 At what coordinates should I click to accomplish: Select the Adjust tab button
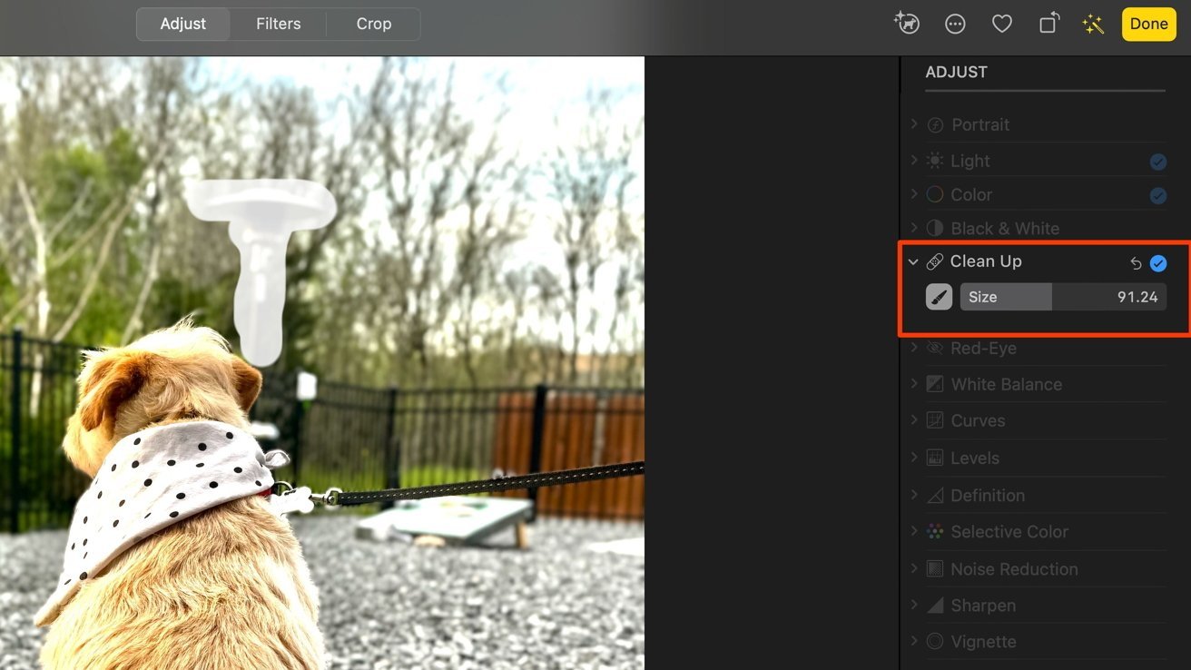tap(183, 25)
